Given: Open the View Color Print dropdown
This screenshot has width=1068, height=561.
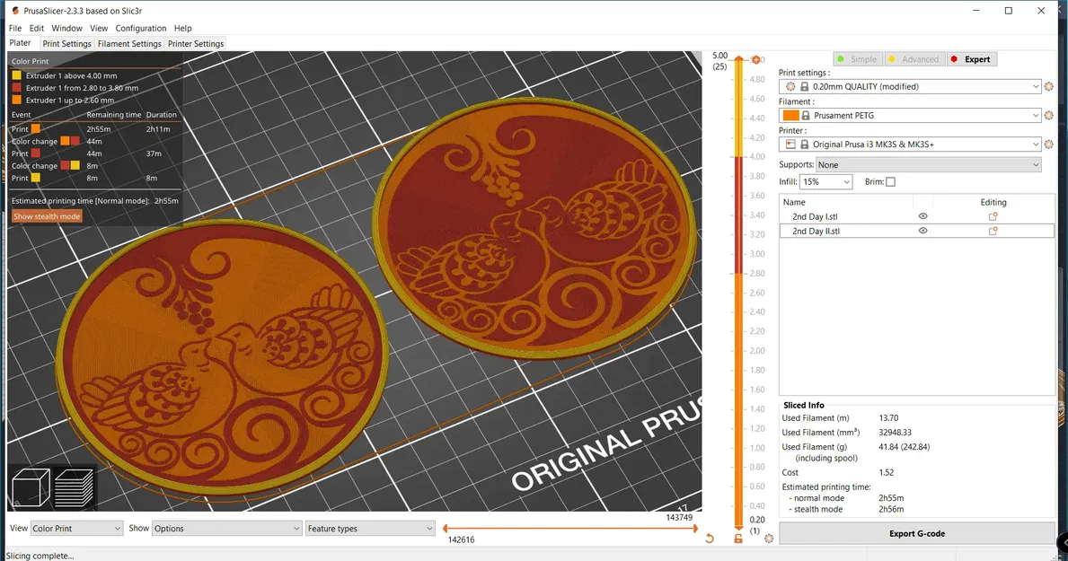Looking at the screenshot, I should (x=76, y=529).
